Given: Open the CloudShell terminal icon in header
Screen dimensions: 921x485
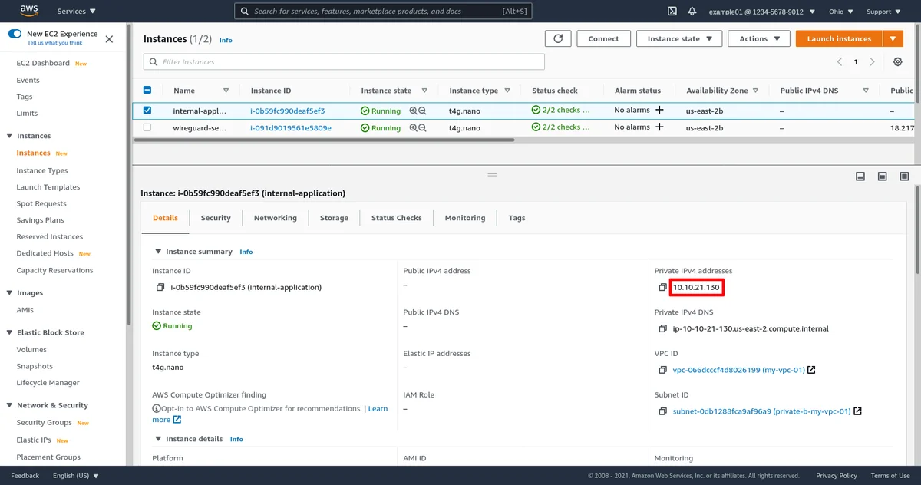Looking at the screenshot, I should [672, 12].
